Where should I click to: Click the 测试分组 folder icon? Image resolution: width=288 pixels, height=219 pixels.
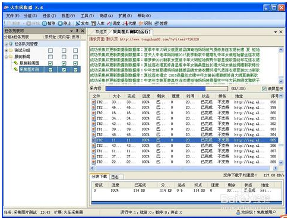click(11, 50)
